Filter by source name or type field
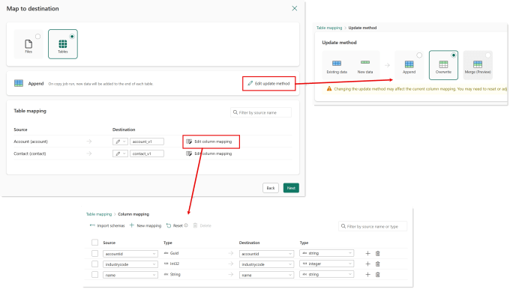Image resolution: width=510 pixels, height=289 pixels. click(373, 226)
